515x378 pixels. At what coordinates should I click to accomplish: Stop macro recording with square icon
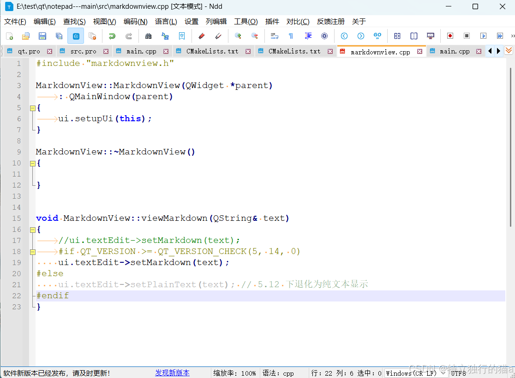467,36
